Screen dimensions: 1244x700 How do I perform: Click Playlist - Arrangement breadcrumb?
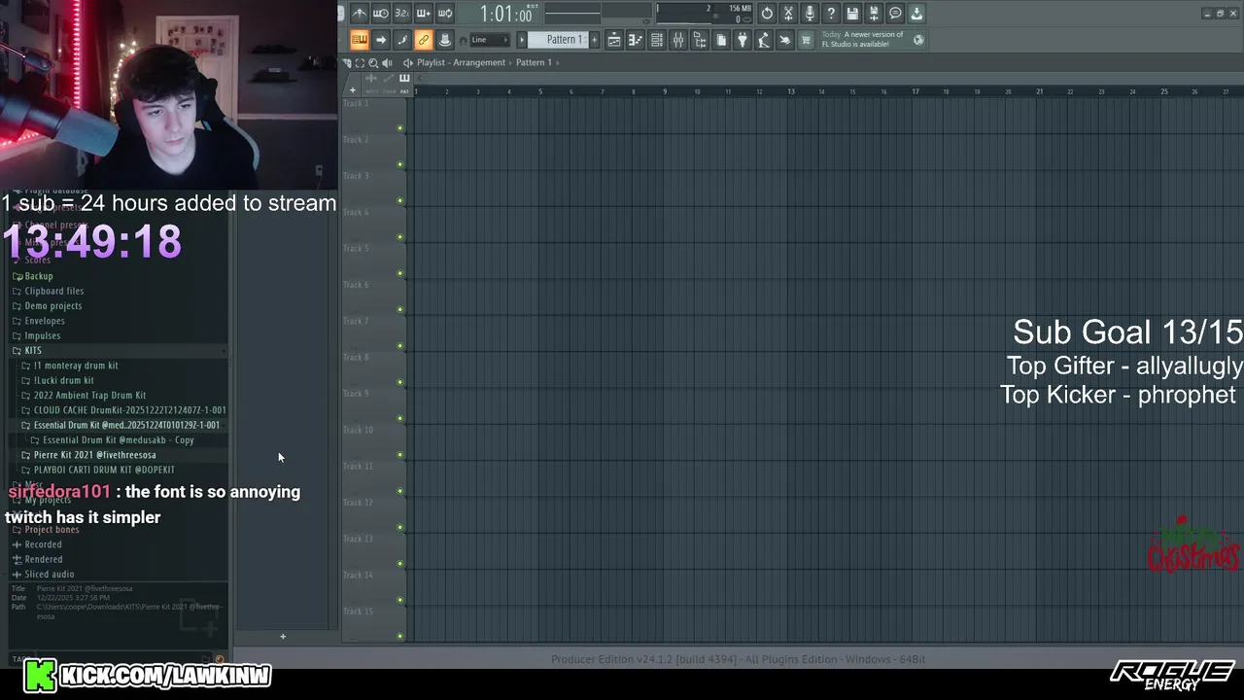[x=462, y=62]
